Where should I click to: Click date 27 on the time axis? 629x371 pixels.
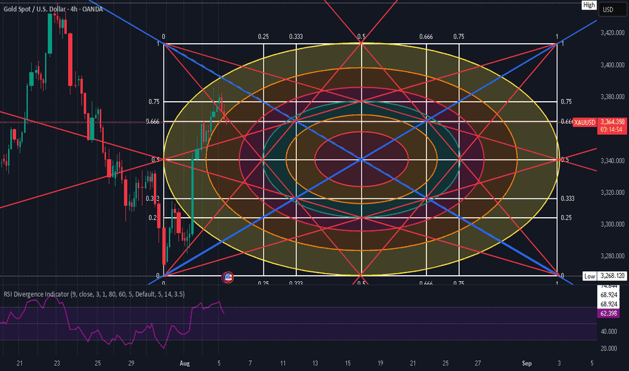(x=478, y=364)
